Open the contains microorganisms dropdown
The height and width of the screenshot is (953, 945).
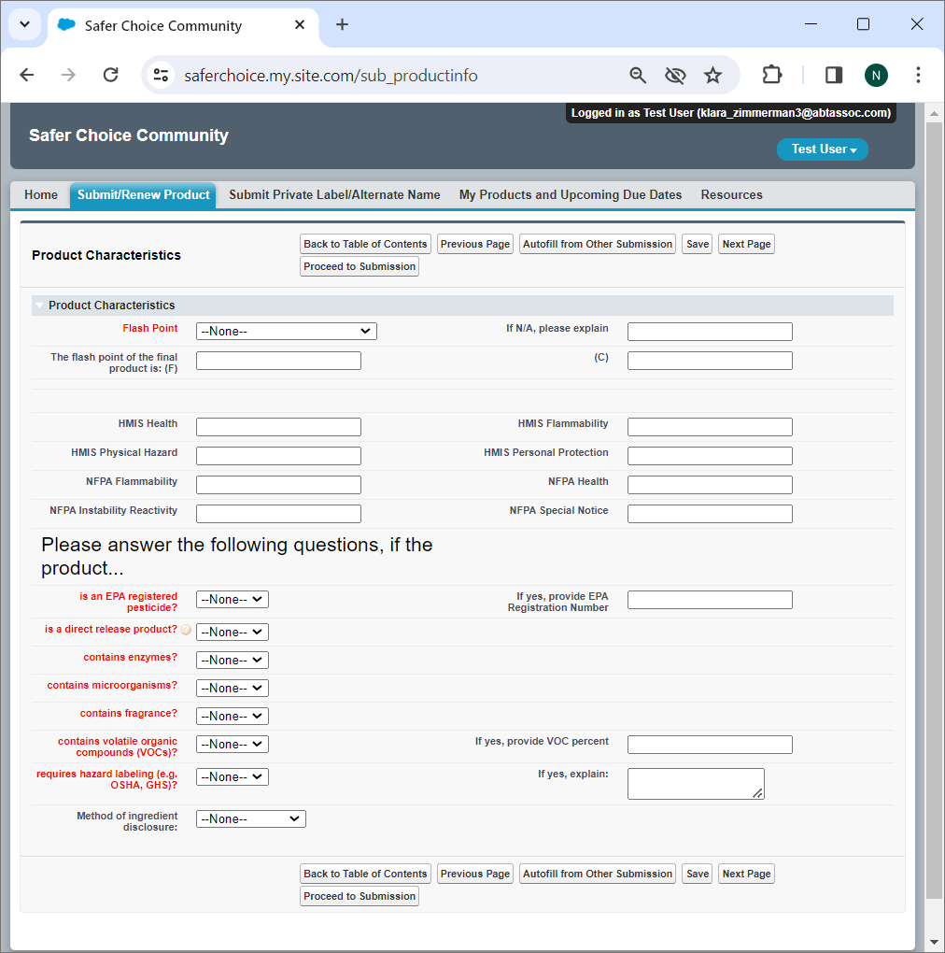(232, 688)
